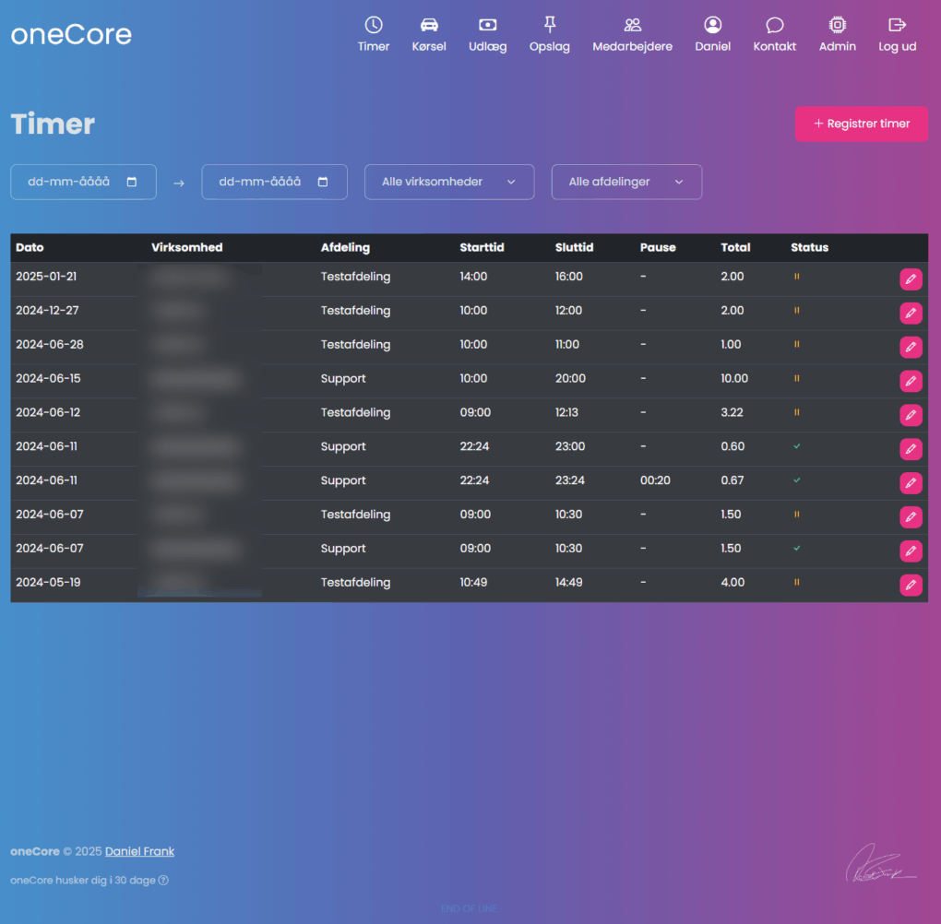Click the Log ud exit icon
Screen dimensions: 941x924
[897, 26]
